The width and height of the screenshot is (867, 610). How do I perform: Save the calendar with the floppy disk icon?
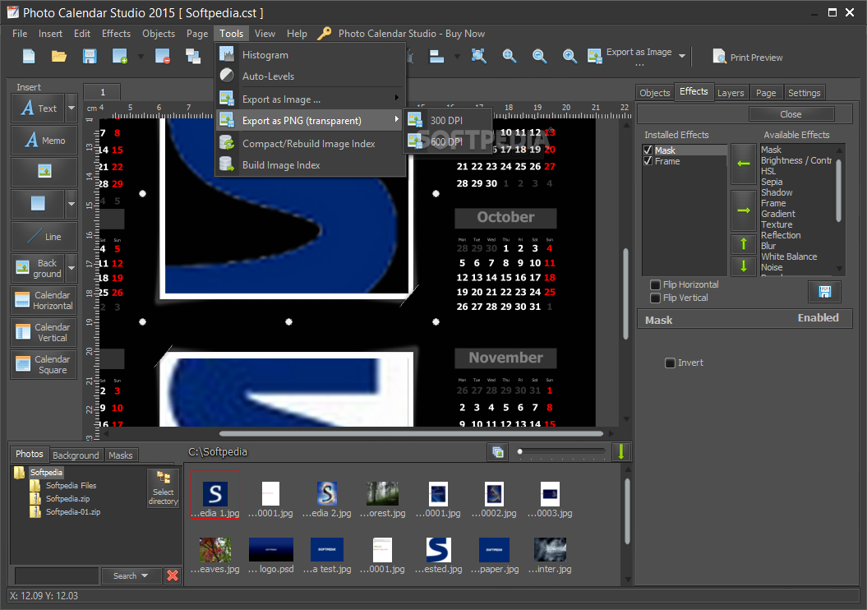[90, 57]
